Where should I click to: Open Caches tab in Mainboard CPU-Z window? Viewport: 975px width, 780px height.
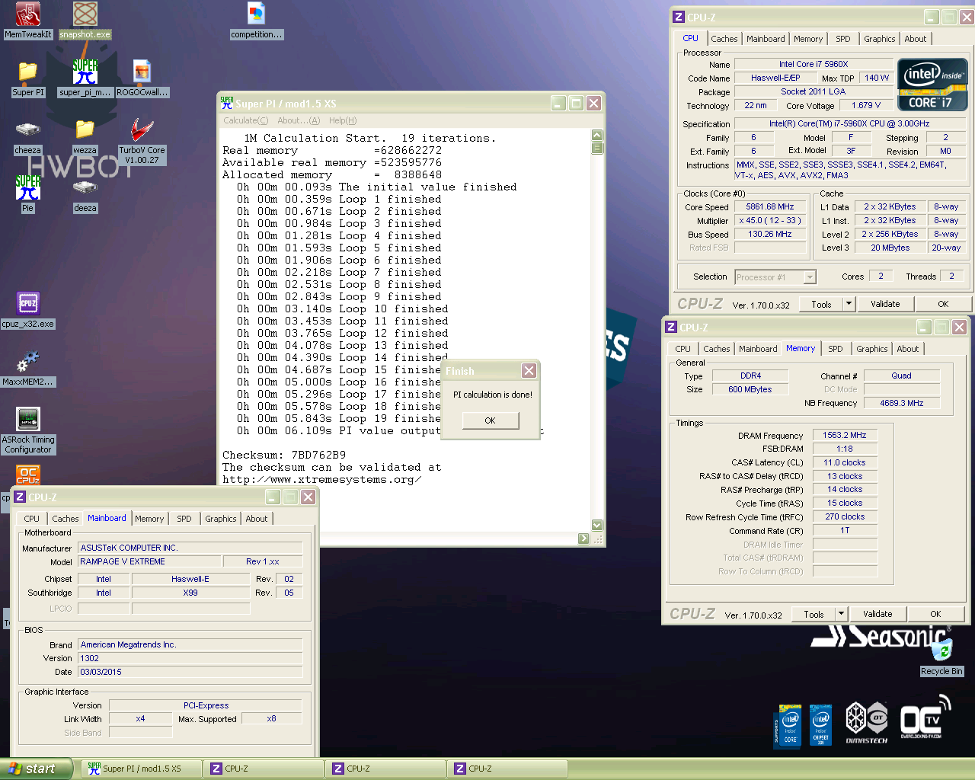pos(65,519)
